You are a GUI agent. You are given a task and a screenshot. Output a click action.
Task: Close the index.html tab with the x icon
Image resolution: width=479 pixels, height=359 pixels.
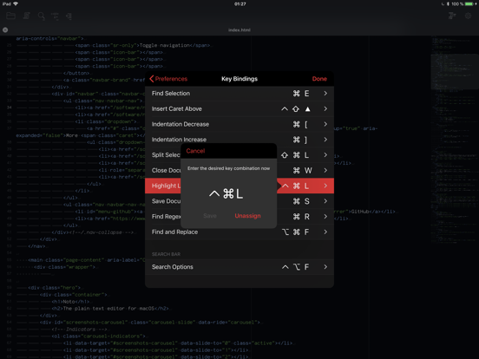tap(5, 29)
